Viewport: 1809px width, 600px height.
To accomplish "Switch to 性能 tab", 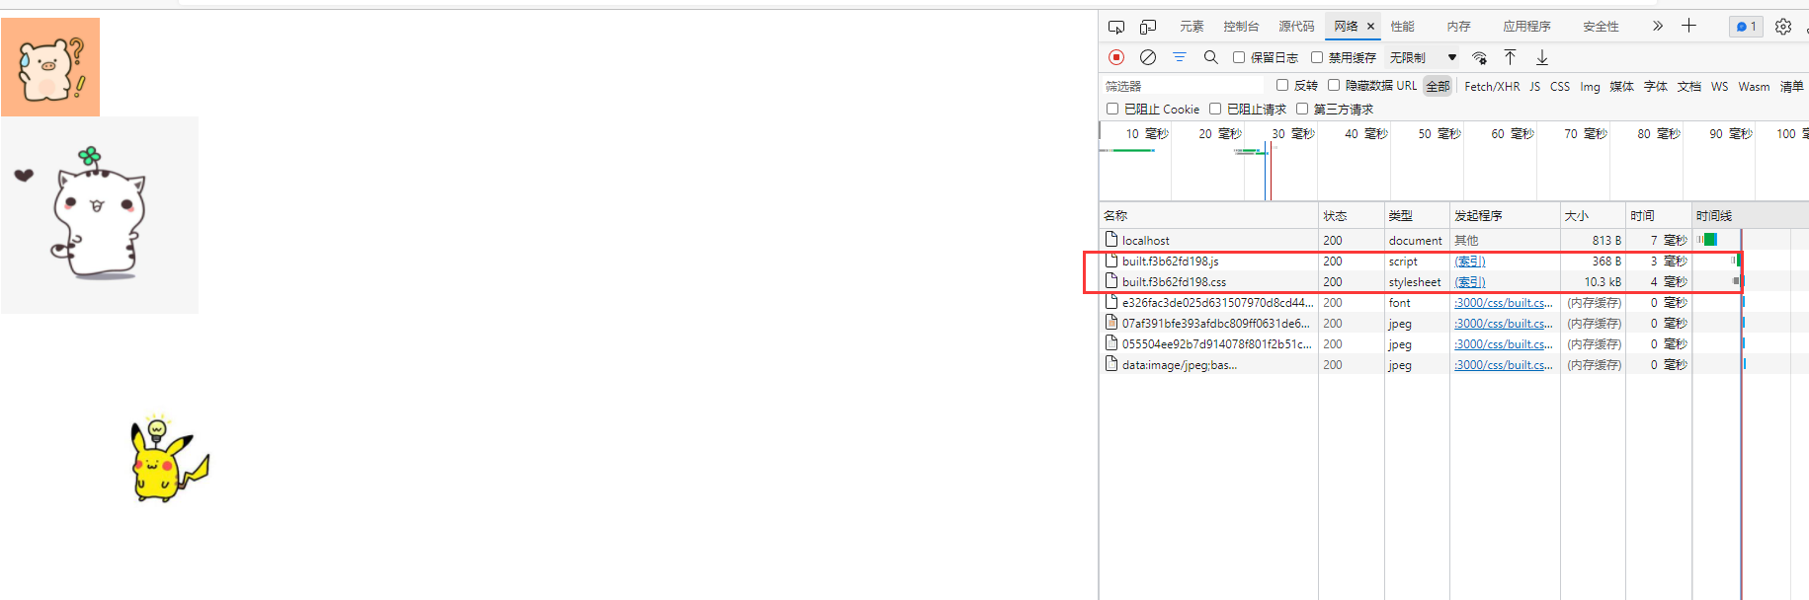I will [1403, 27].
